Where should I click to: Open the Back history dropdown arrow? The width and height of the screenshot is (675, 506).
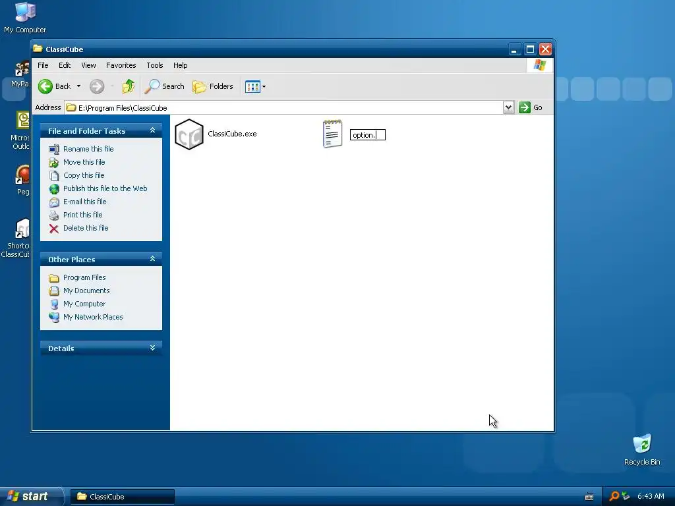tap(79, 86)
